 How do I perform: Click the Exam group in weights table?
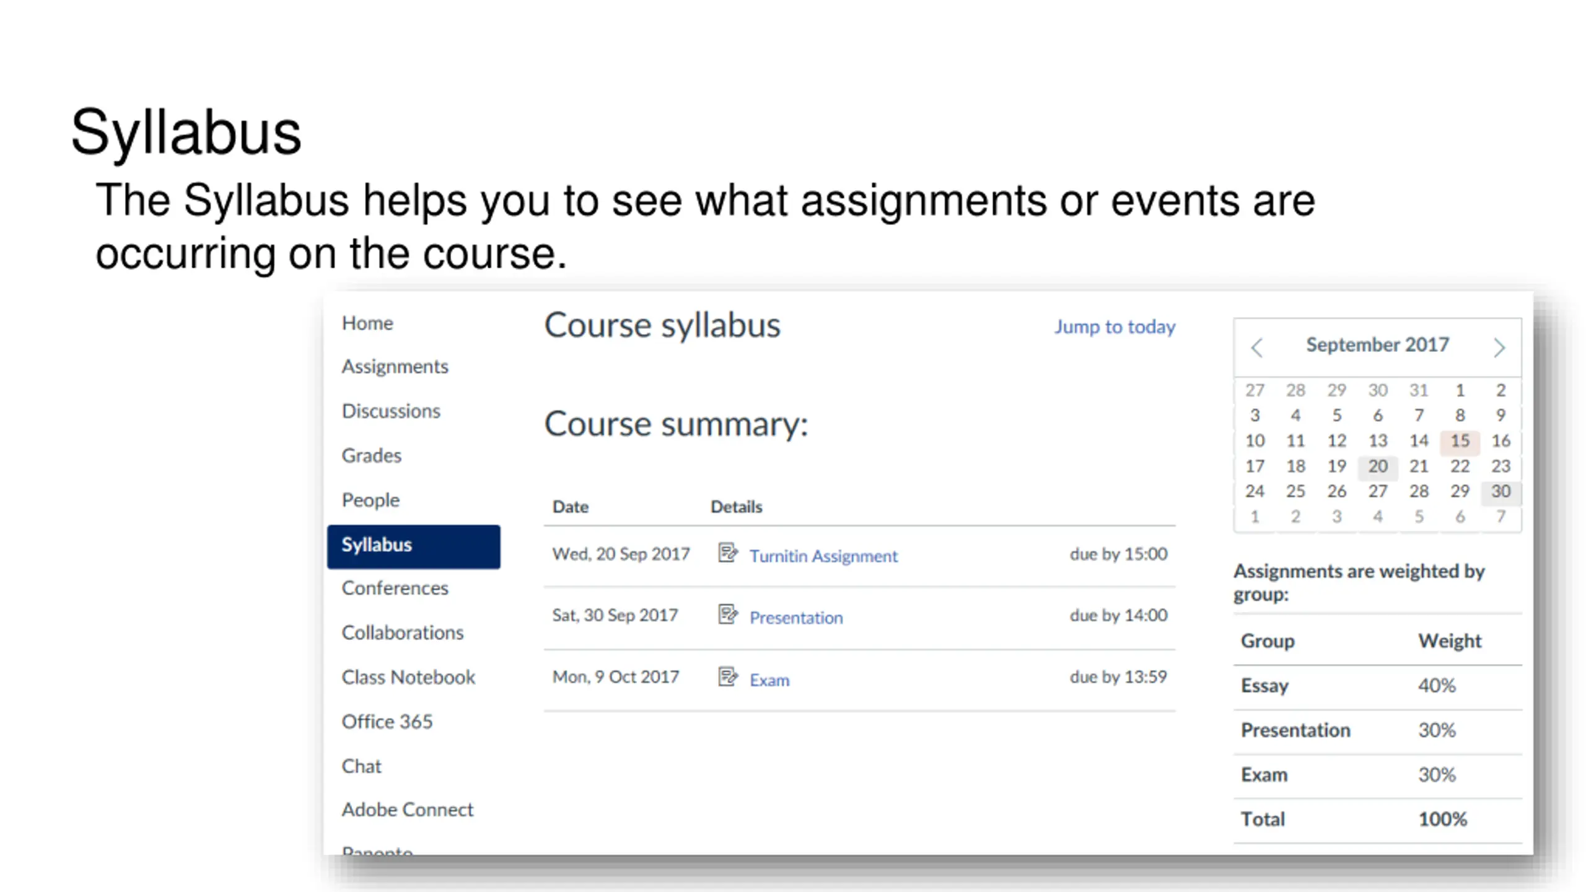pyautogui.click(x=1264, y=775)
